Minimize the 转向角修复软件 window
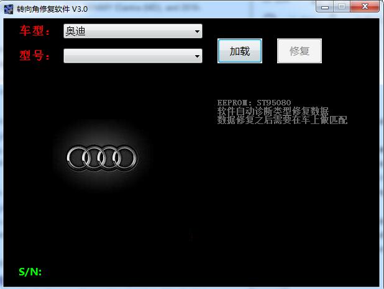384x289 pixels. (x=325, y=6)
